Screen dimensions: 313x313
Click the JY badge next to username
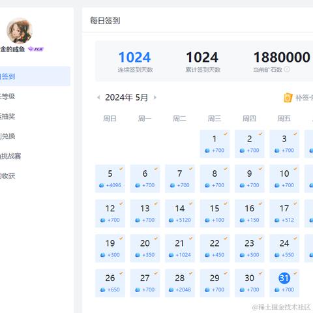36,49
